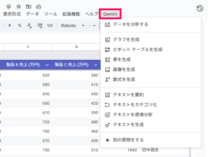Open filter dropdown for 製品 C 売上
The height and width of the screenshot is (157, 208).
pyautogui.click(x=96, y=65)
